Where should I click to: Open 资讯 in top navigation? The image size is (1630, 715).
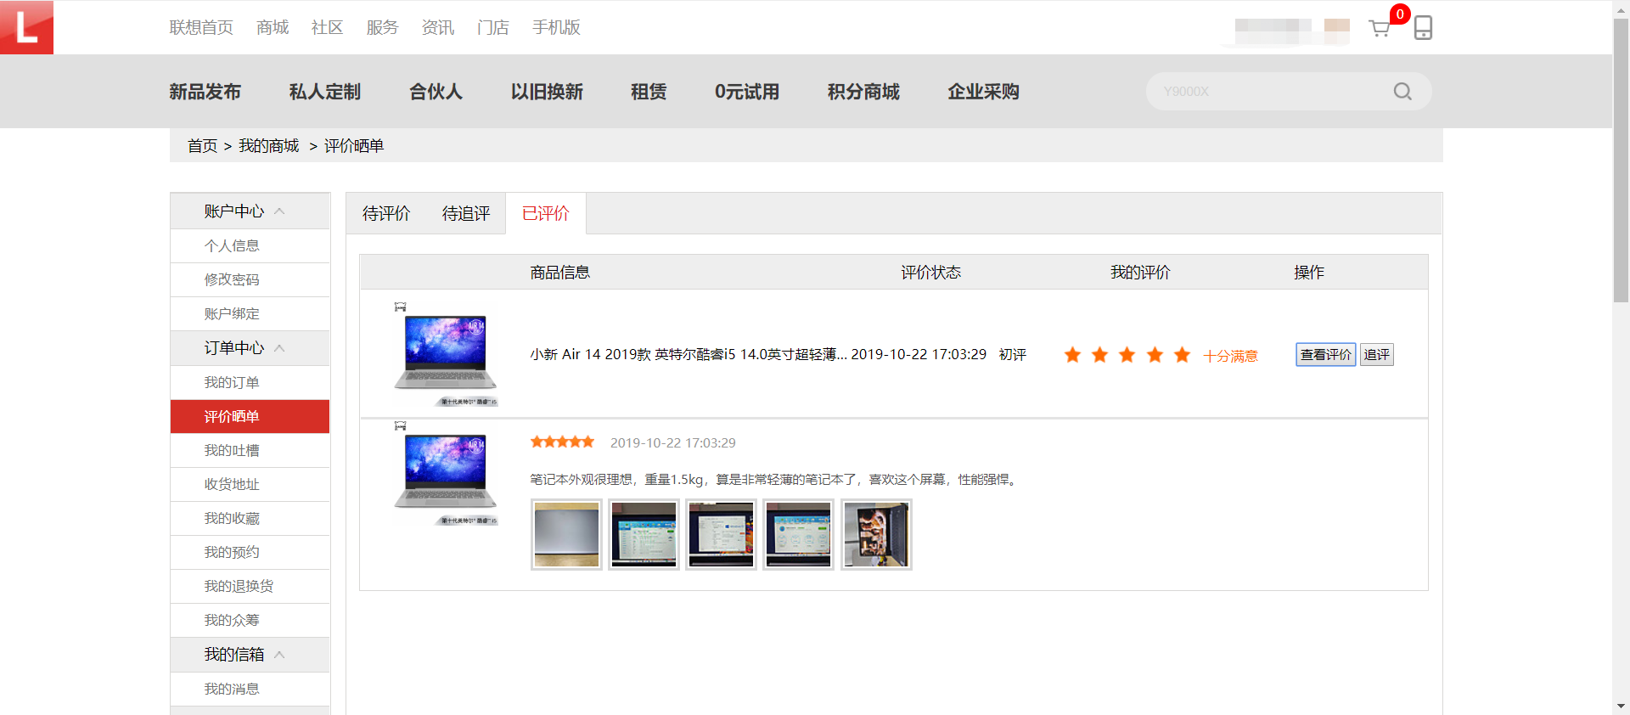coord(438,27)
